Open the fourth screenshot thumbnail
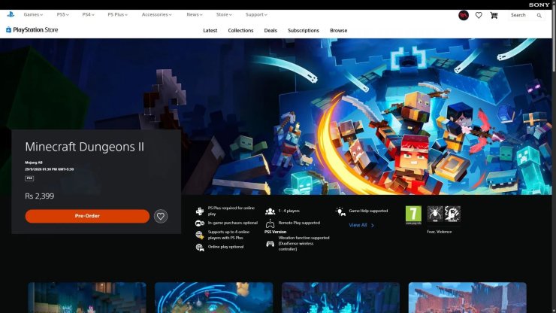The width and height of the screenshot is (556, 313). 467,298
